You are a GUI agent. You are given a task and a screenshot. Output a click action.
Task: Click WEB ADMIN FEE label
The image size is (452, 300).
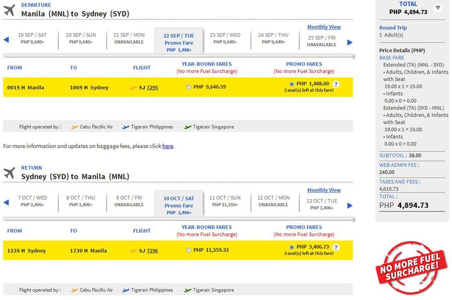[x=399, y=165]
